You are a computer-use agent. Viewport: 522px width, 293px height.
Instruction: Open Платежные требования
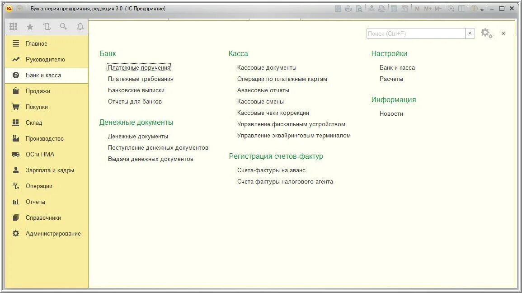[141, 79]
